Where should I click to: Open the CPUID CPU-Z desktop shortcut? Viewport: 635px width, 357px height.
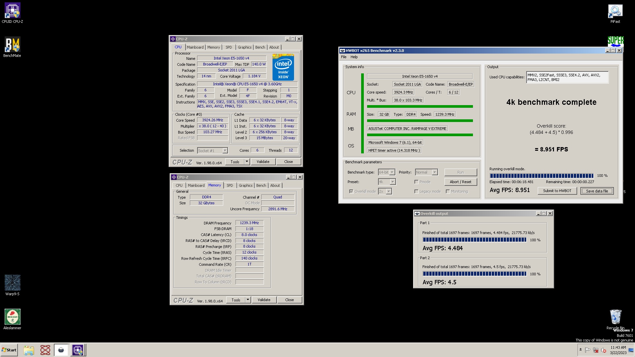coord(12,13)
